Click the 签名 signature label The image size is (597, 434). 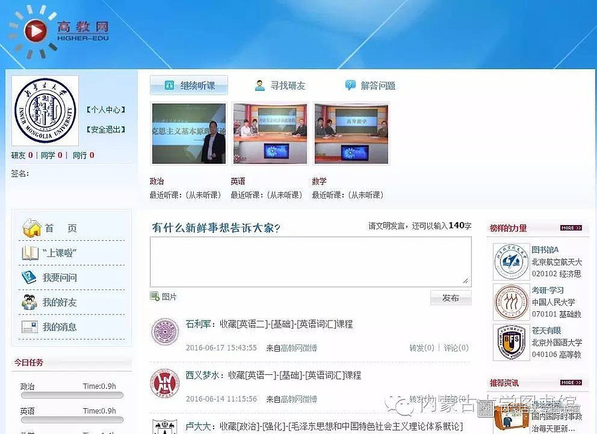pyautogui.click(x=20, y=174)
